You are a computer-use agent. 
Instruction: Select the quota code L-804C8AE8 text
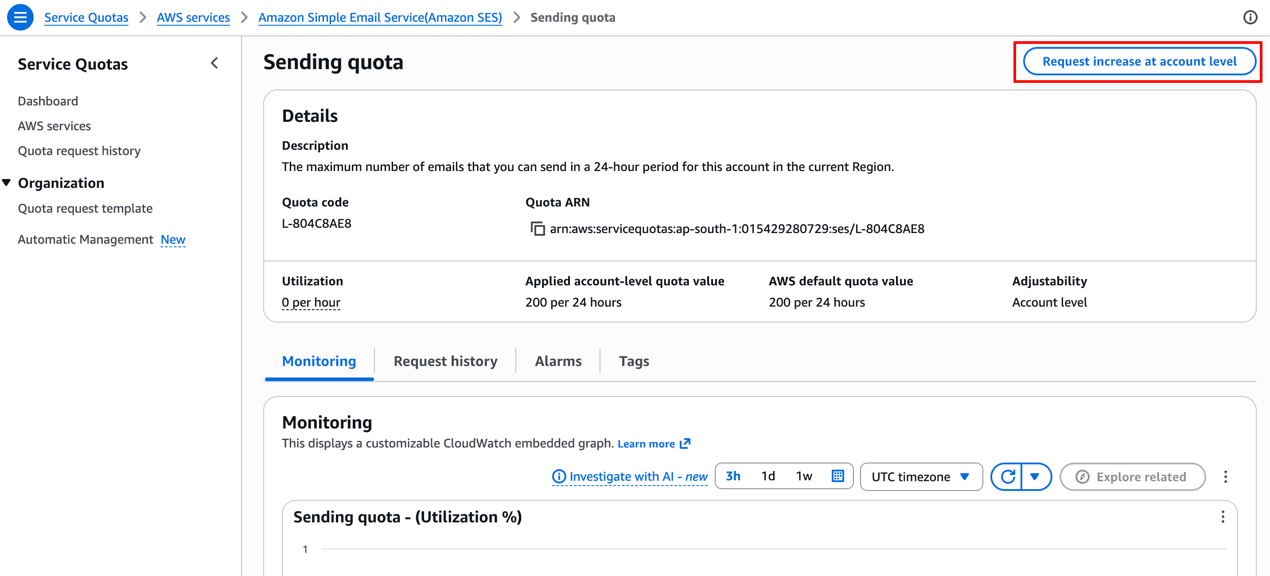click(x=316, y=223)
